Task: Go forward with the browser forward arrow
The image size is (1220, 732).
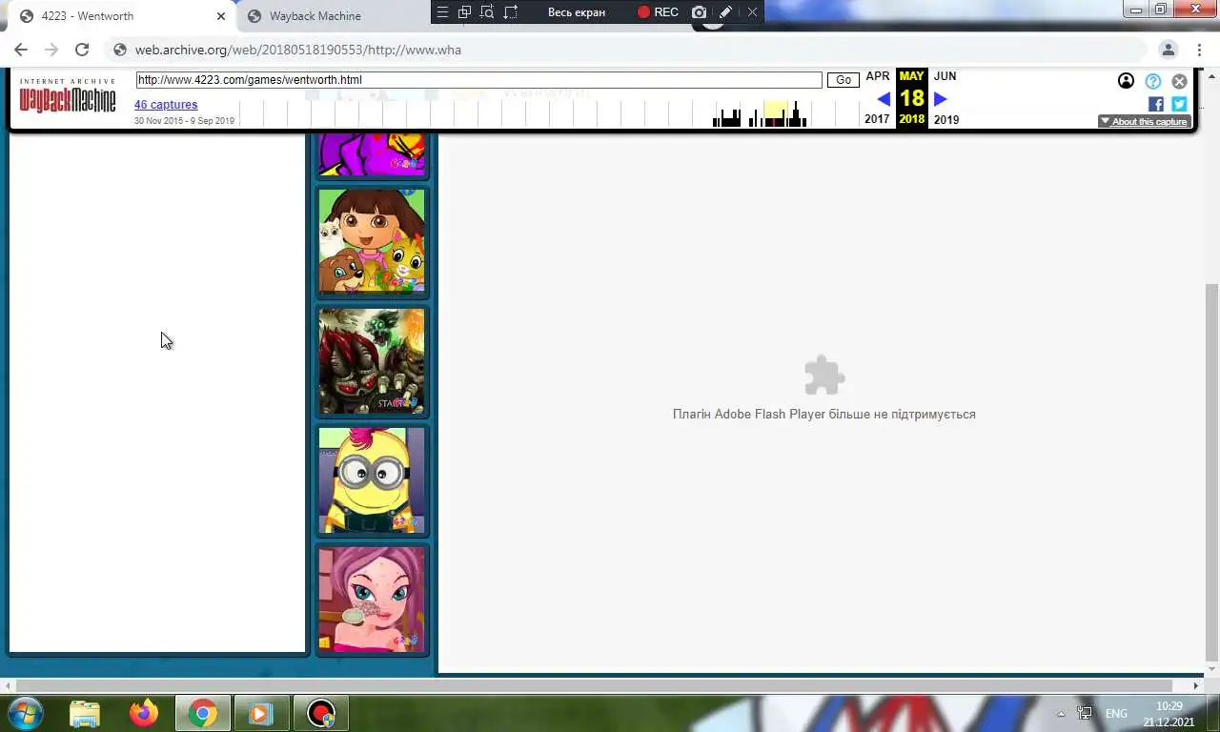Action: (51, 50)
